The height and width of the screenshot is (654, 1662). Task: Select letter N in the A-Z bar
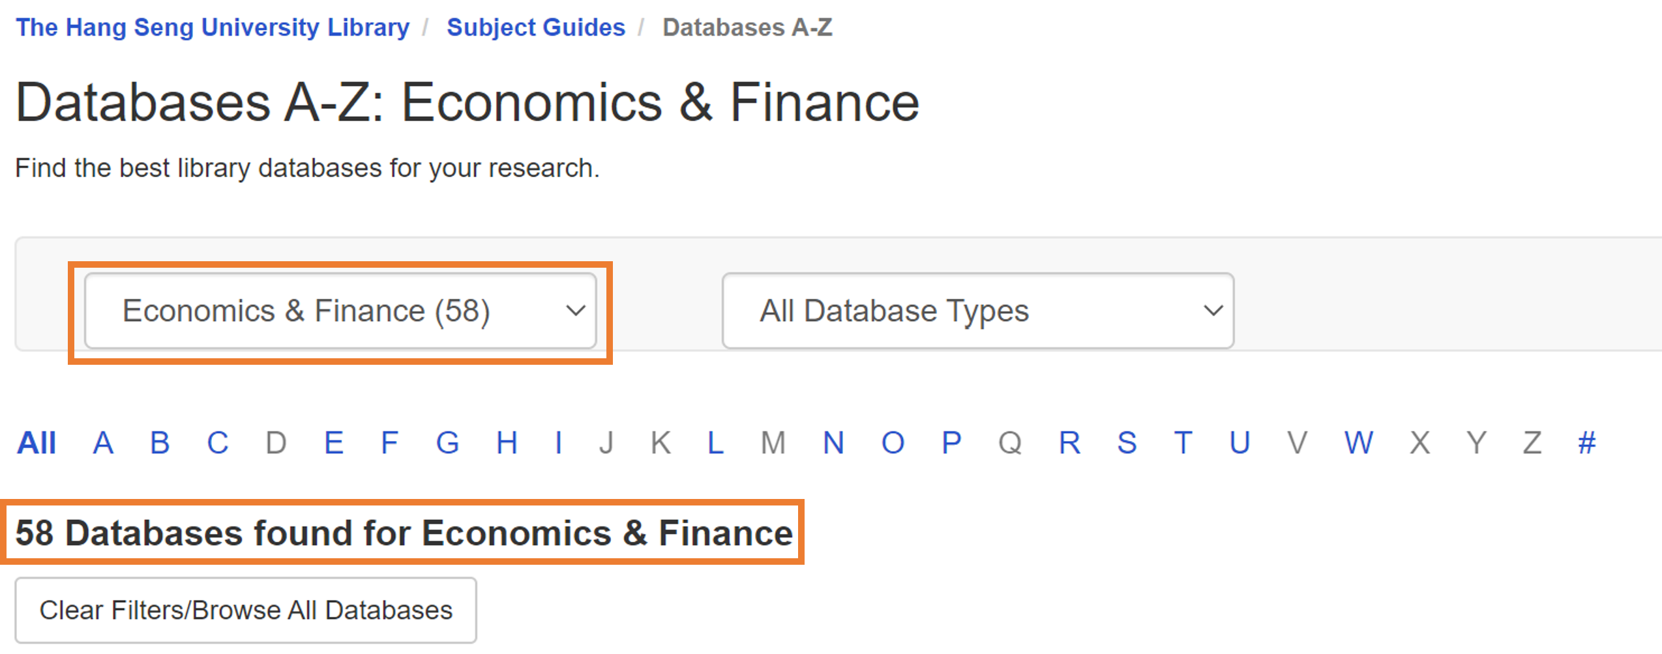(833, 443)
